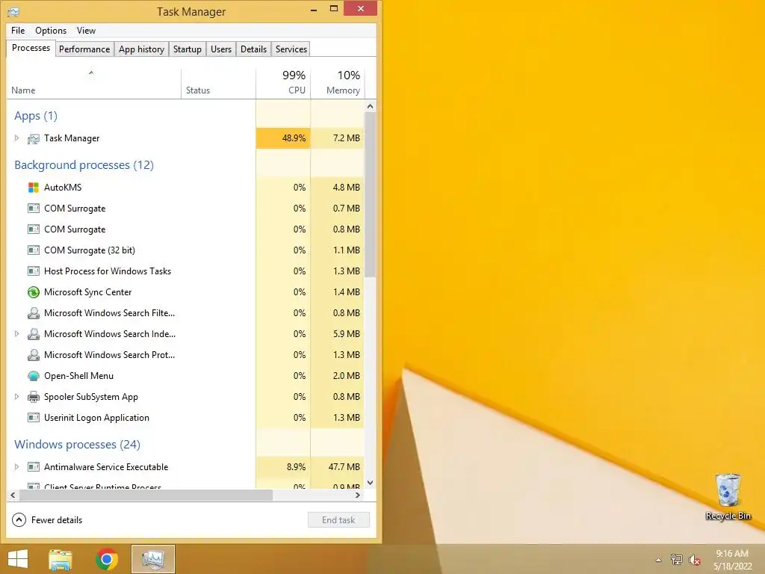Collapse with the Fewer details toggle

(x=47, y=520)
